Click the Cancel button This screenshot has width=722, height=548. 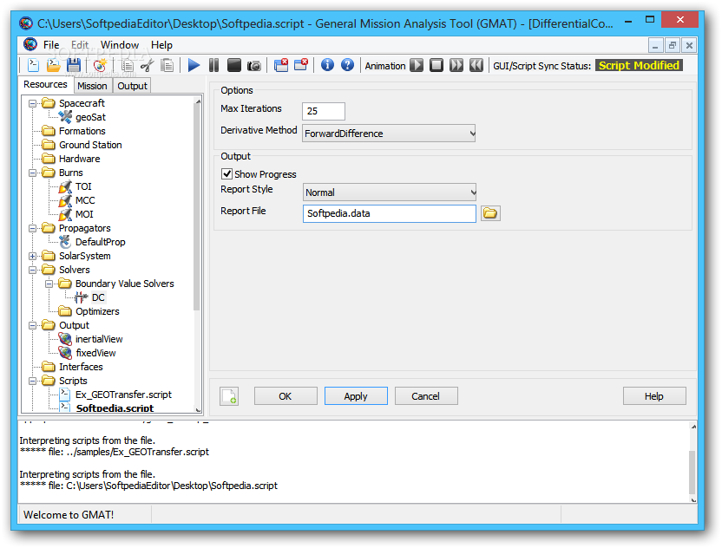(x=426, y=396)
